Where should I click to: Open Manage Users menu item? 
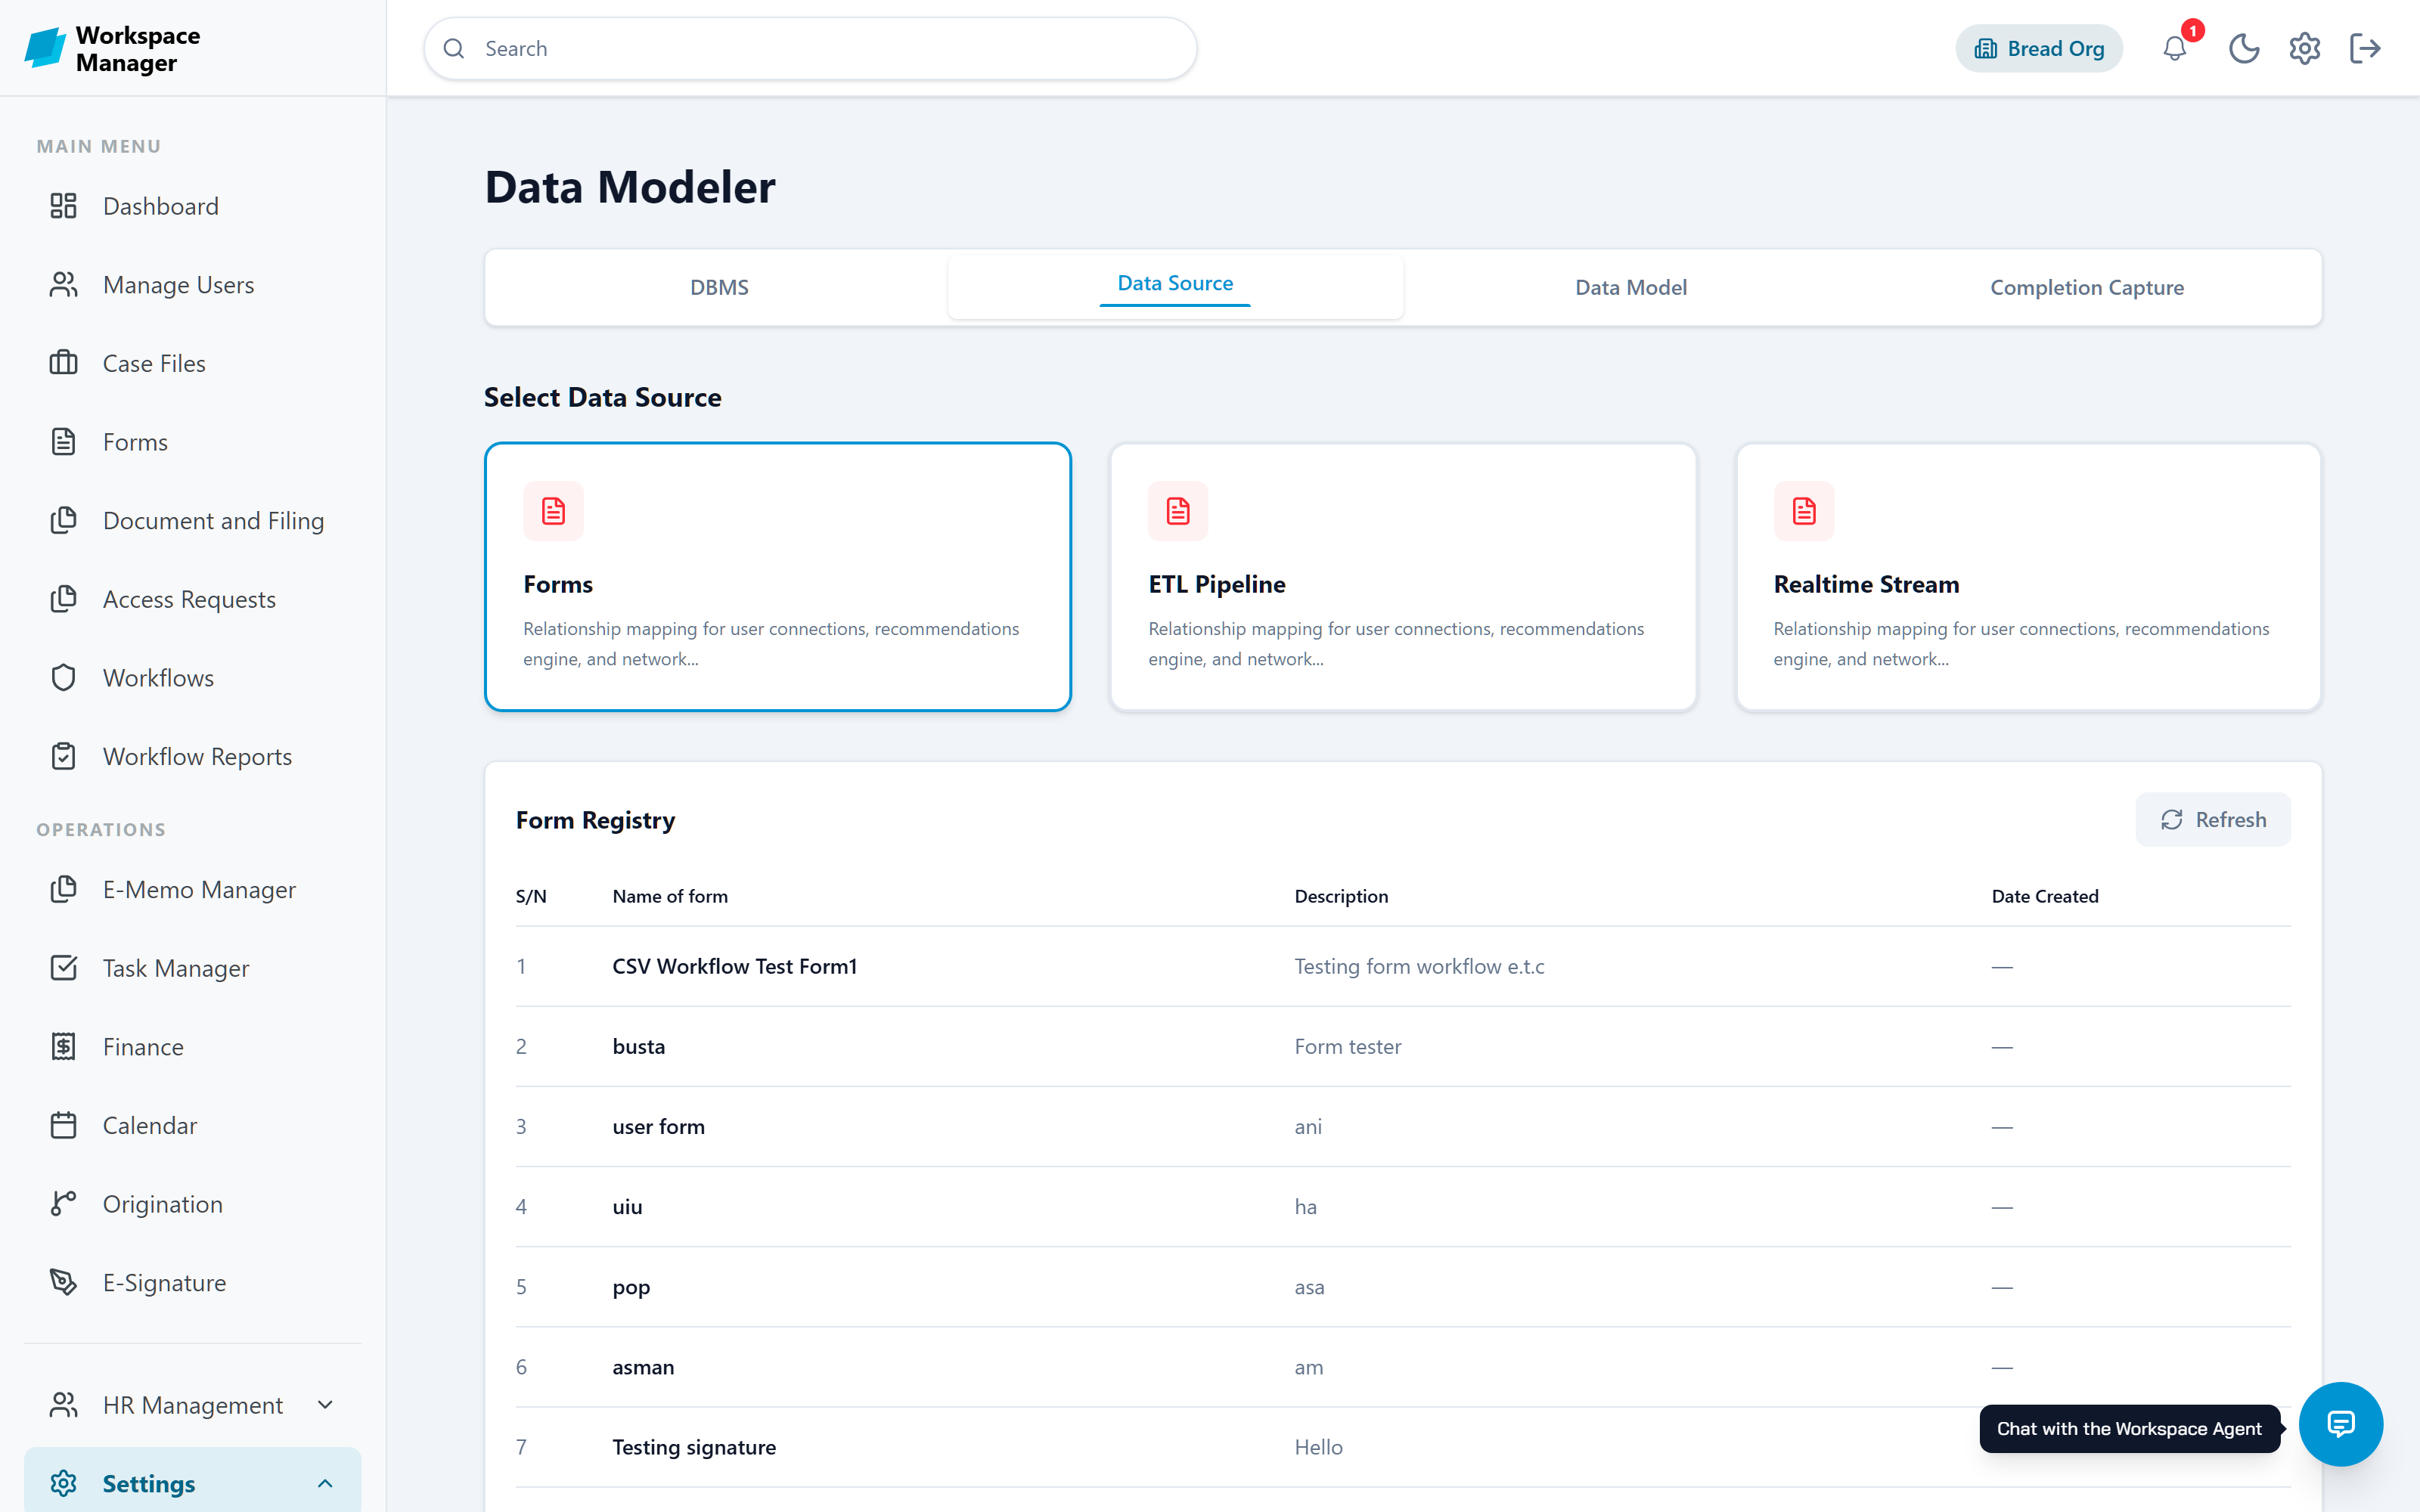click(x=192, y=285)
